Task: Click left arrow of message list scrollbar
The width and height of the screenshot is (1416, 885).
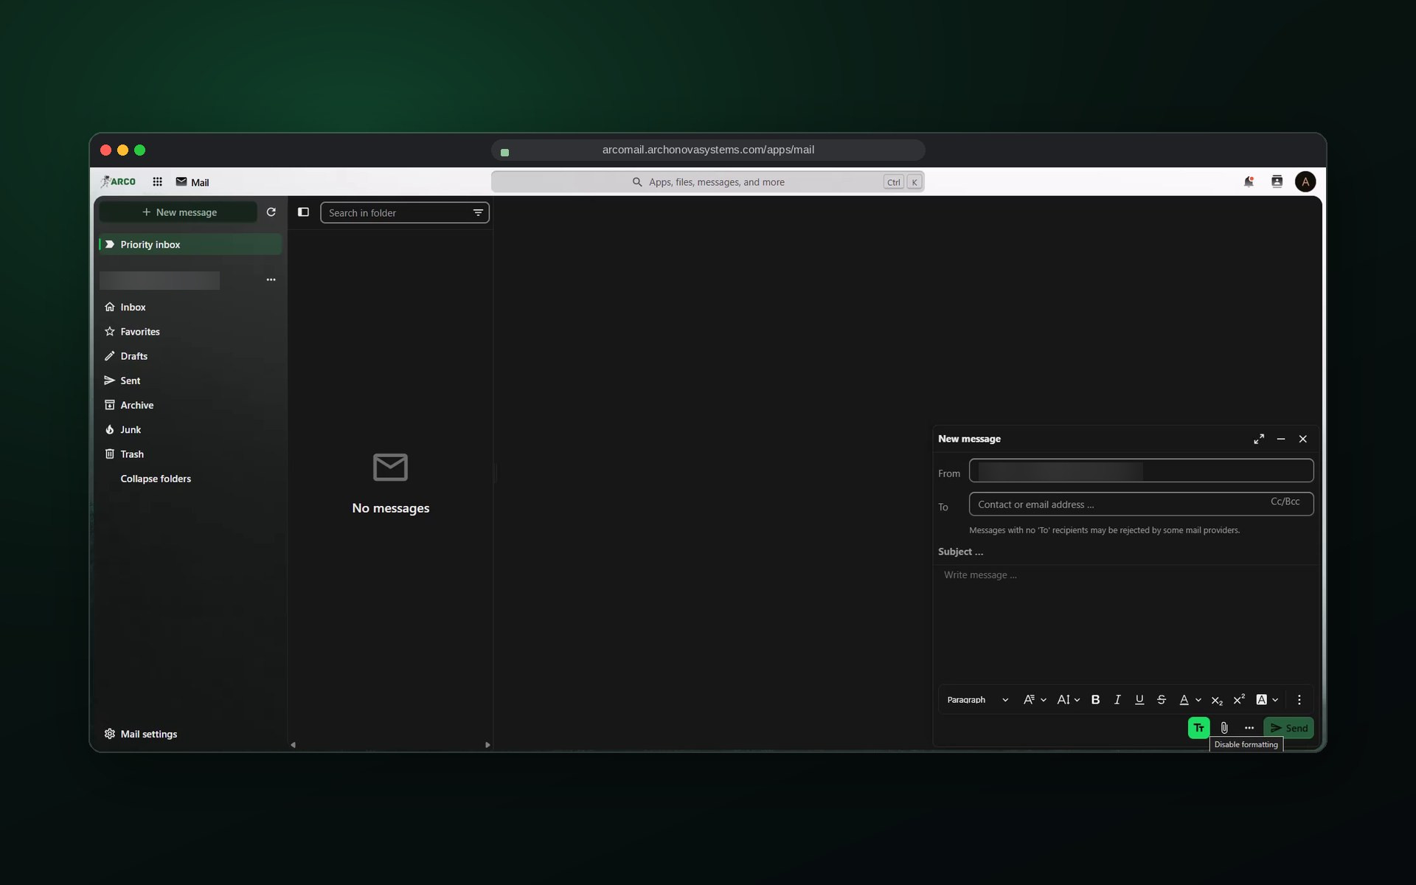Action: pyautogui.click(x=293, y=745)
